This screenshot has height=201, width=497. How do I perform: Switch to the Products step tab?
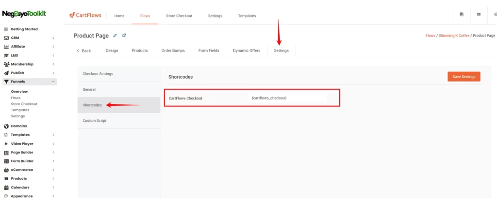[140, 50]
